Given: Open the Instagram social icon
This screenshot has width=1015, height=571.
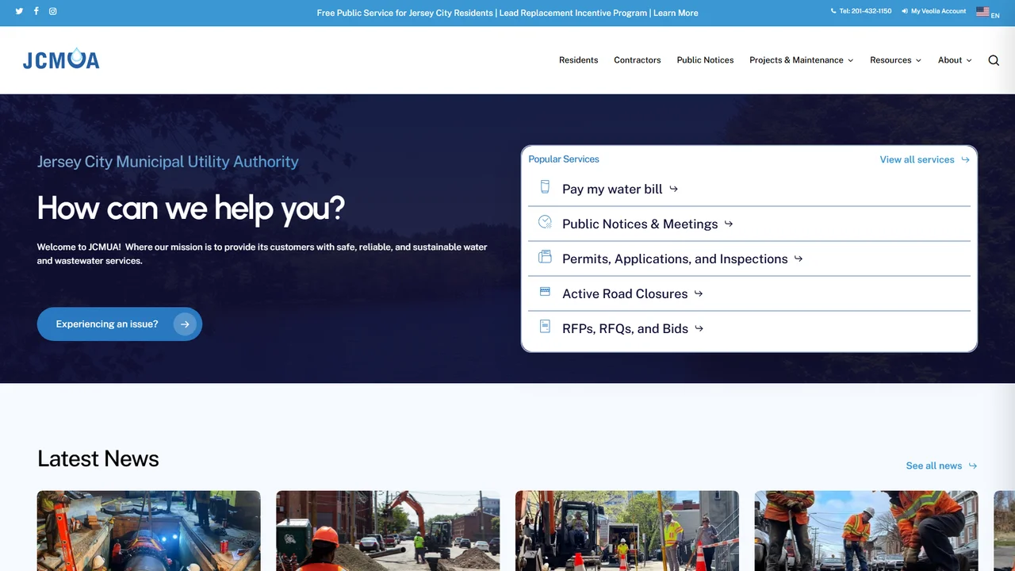Looking at the screenshot, I should click(53, 11).
